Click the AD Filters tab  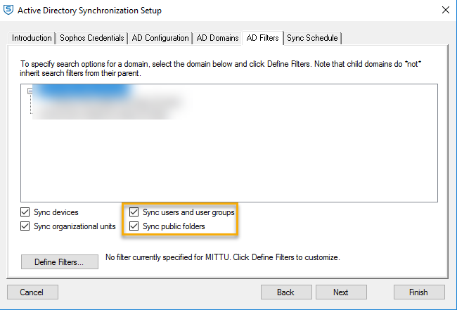[x=262, y=38]
